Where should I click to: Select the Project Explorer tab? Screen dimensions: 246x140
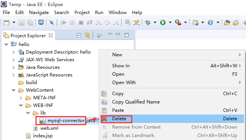click(x=28, y=36)
